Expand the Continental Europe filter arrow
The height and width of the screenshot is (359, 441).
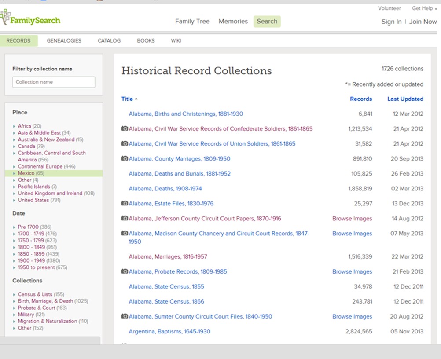click(x=14, y=167)
